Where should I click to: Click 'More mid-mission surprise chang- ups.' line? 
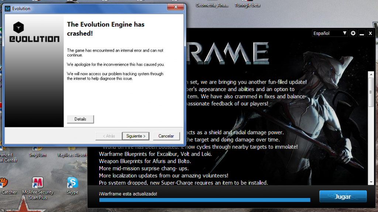(144, 168)
